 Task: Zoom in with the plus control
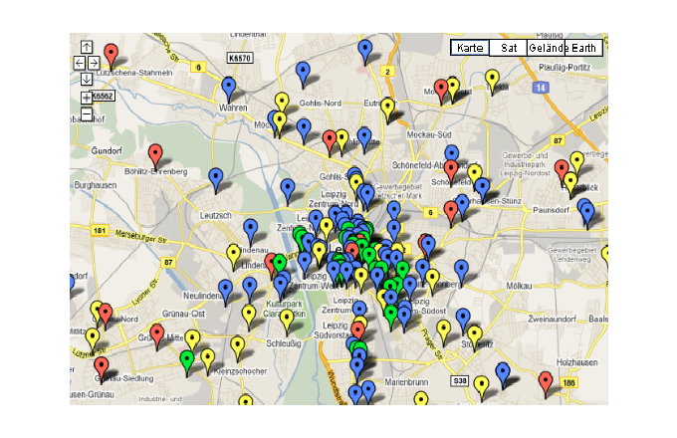(87, 98)
